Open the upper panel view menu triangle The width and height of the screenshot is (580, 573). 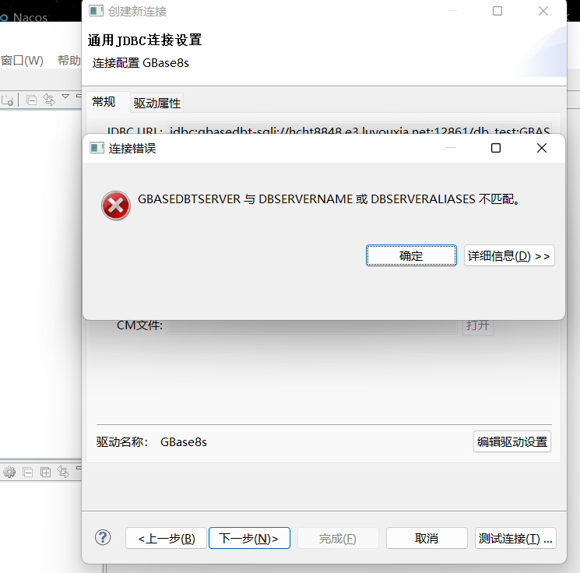pyautogui.click(x=65, y=97)
